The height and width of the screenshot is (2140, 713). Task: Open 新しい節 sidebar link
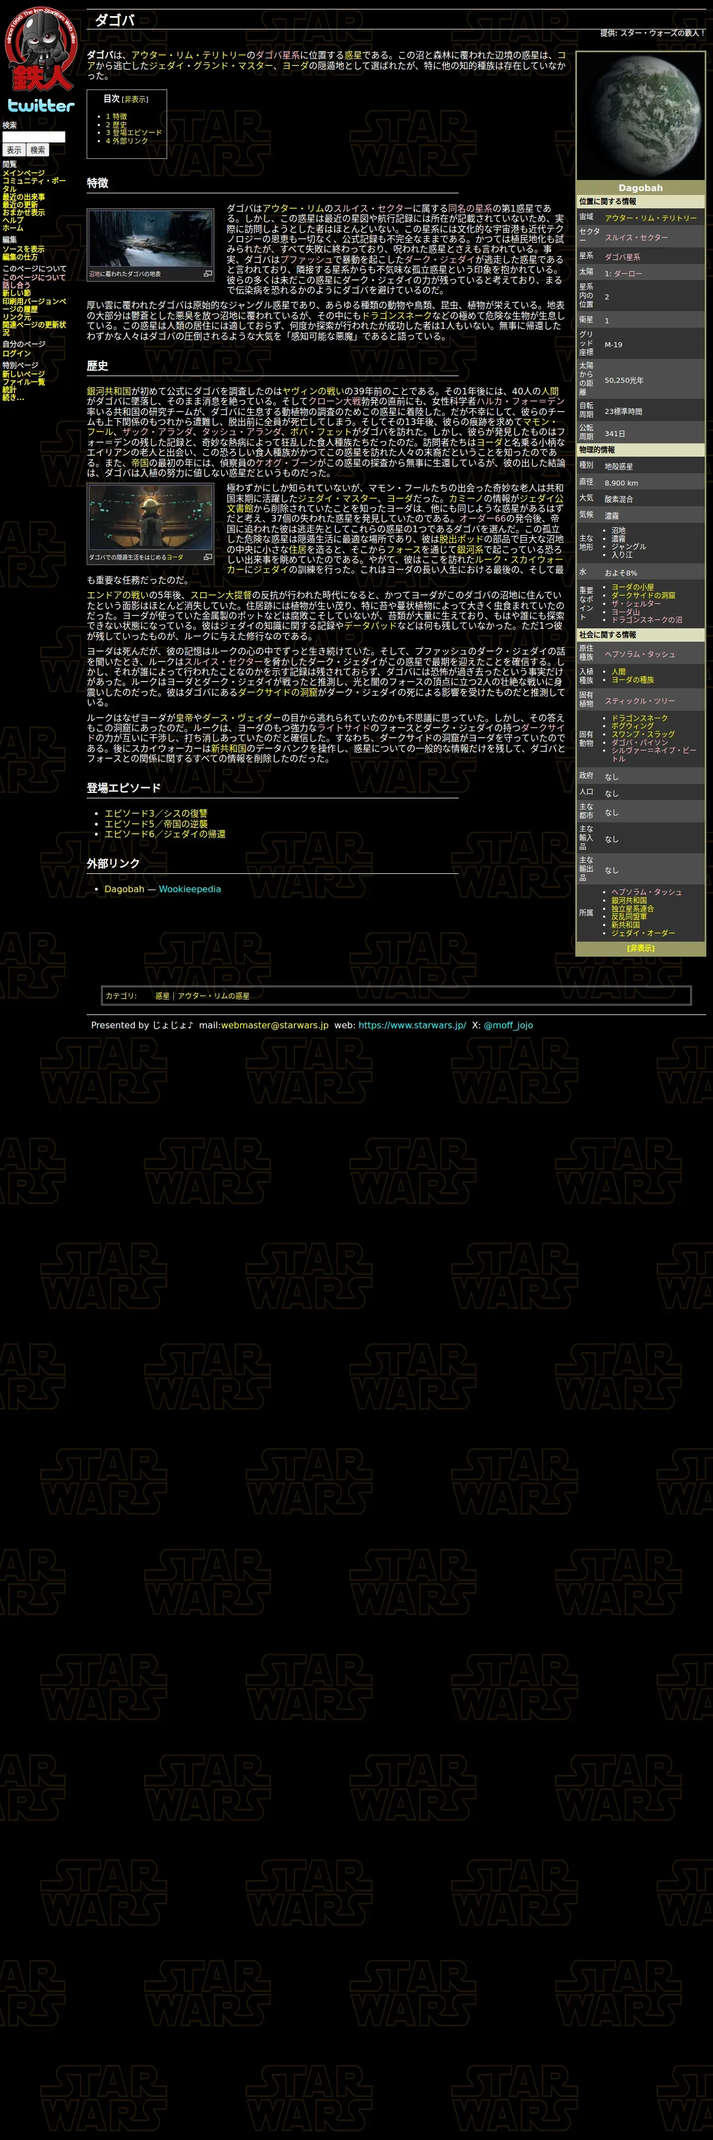point(16,292)
